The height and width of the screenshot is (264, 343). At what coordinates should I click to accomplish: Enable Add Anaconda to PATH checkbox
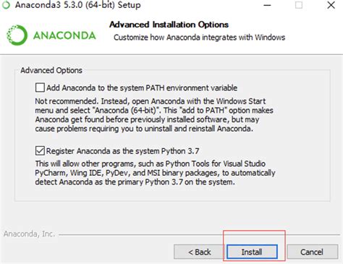(40, 88)
